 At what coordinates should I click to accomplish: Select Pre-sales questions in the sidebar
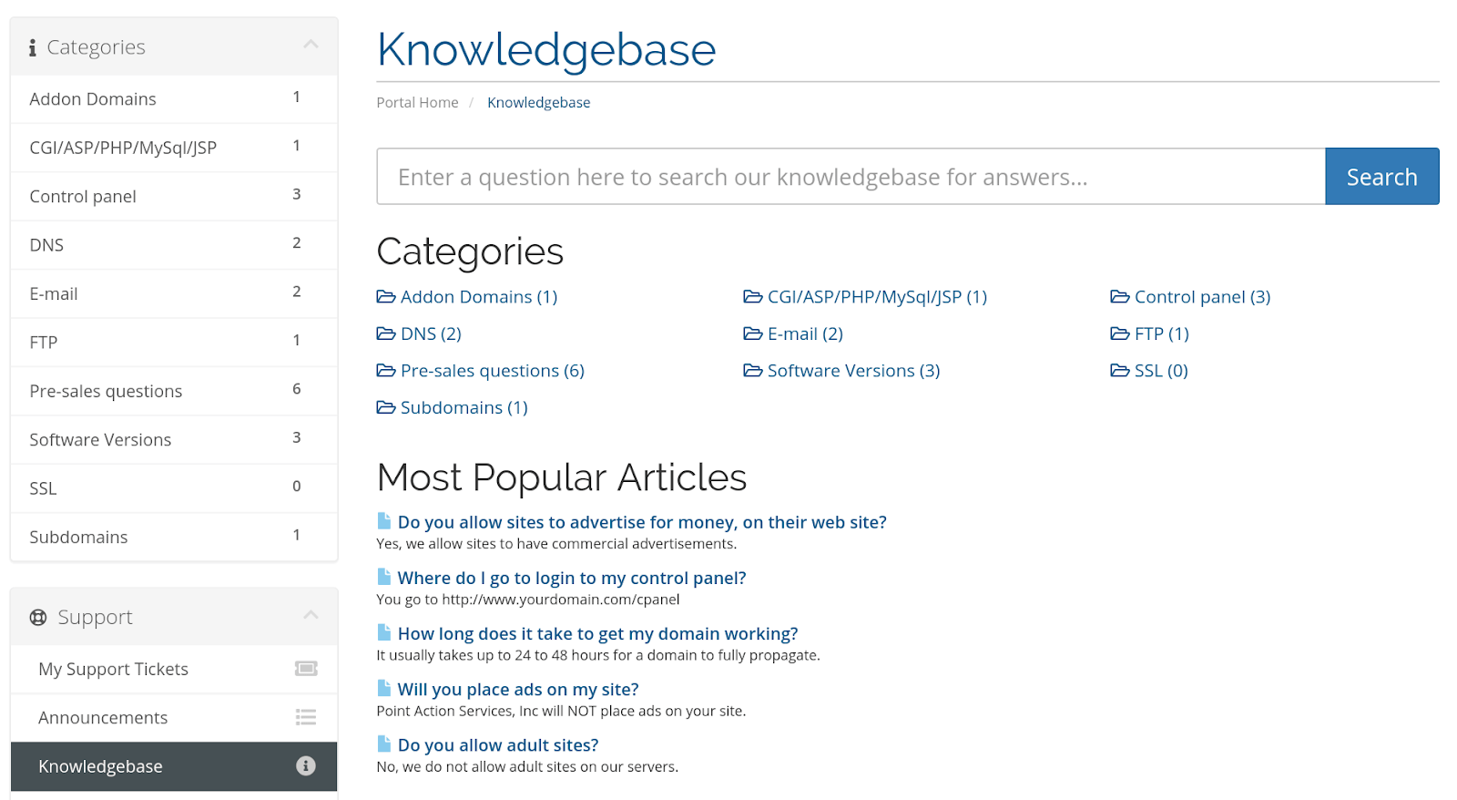click(174, 391)
